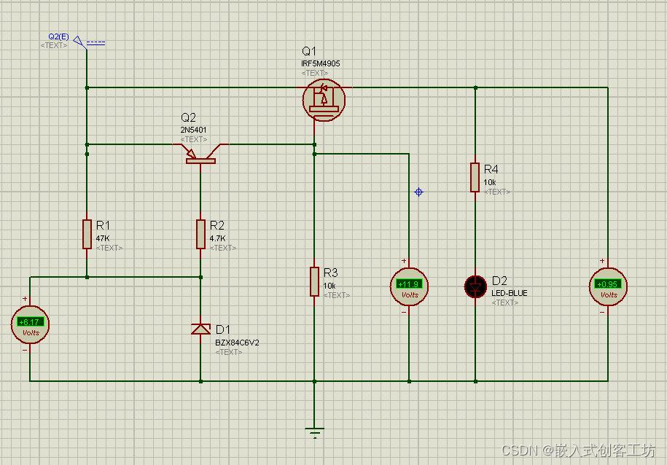Click the LED-BLUE value label
This screenshot has height=465, width=667.
tap(509, 293)
